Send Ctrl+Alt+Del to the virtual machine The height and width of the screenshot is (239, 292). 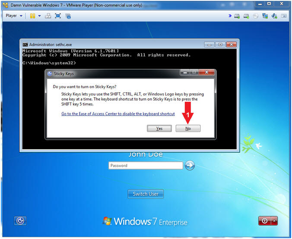(x=48, y=16)
